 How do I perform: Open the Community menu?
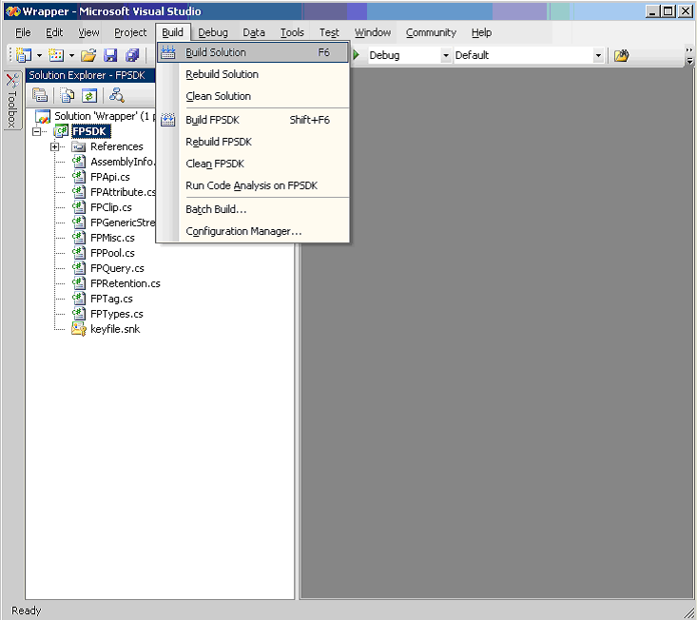(x=431, y=32)
